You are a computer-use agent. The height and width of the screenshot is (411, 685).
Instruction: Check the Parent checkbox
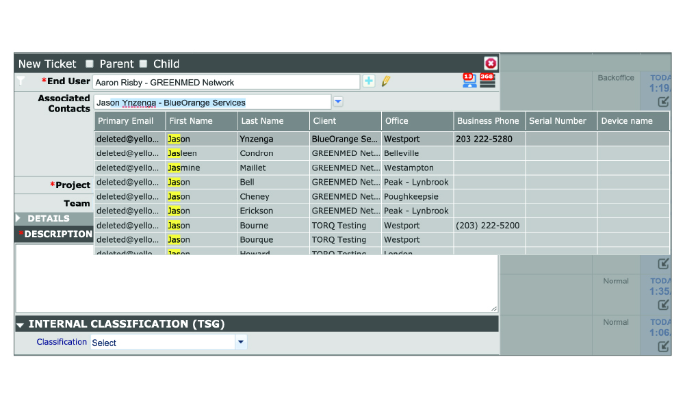pos(90,64)
